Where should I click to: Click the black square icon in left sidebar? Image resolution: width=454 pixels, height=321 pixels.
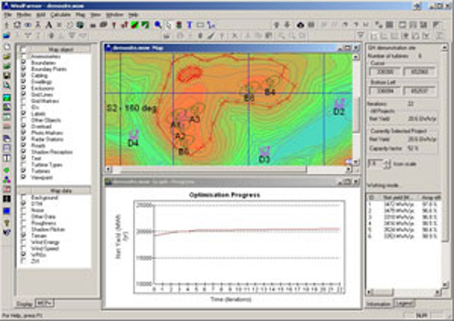(x=6, y=198)
